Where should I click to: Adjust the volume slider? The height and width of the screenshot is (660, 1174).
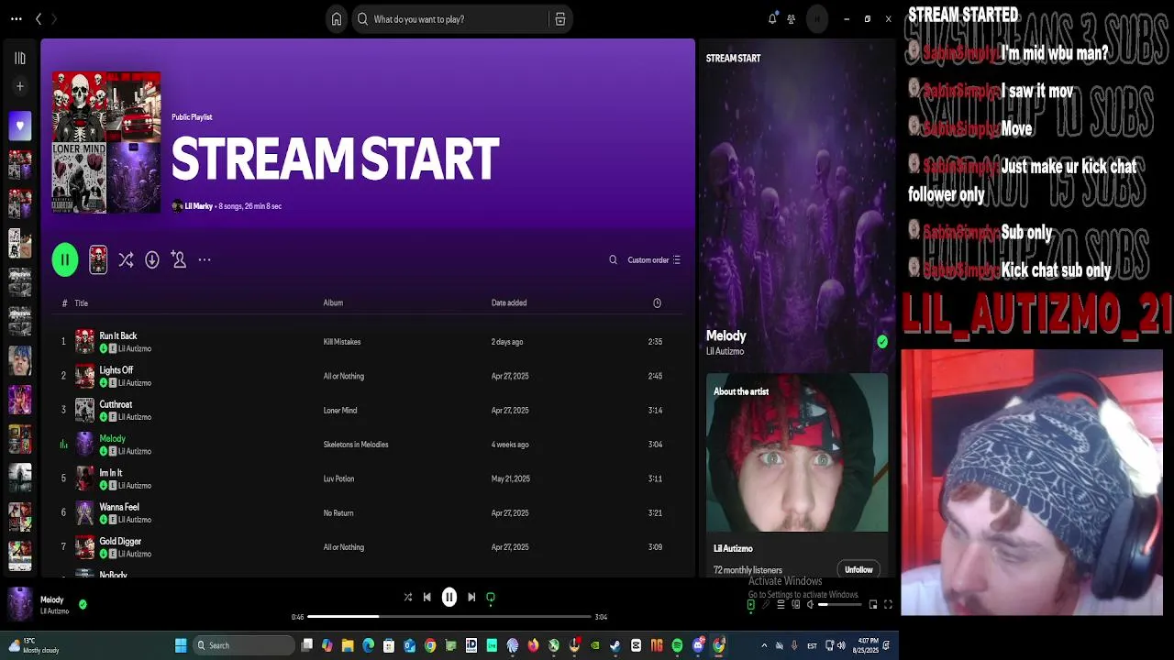840,605
